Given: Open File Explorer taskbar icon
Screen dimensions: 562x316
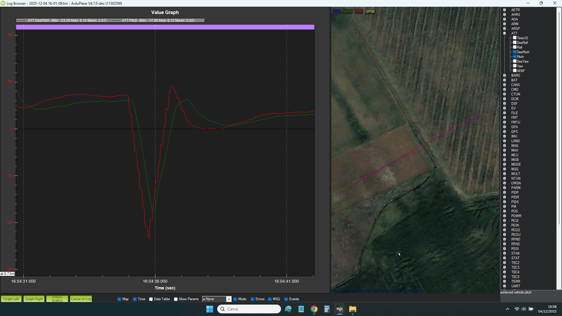Looking at the screenshot, I should coord(352,309).
